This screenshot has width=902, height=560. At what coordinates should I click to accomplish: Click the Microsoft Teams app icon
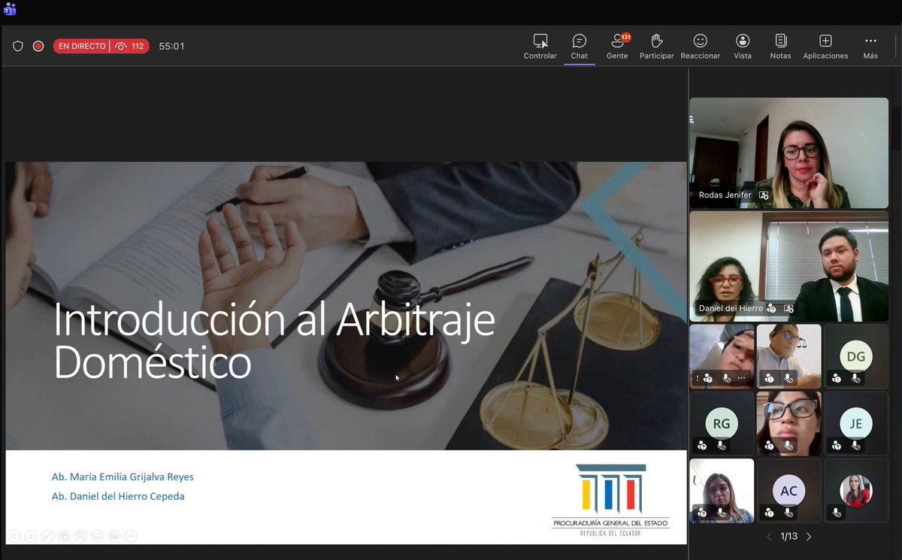pos(10,10)
